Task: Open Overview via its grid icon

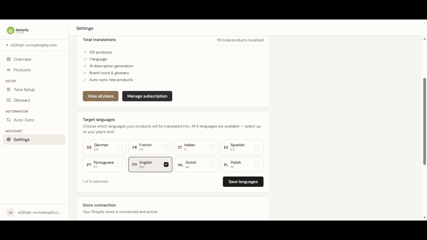Action: [9, 59]
